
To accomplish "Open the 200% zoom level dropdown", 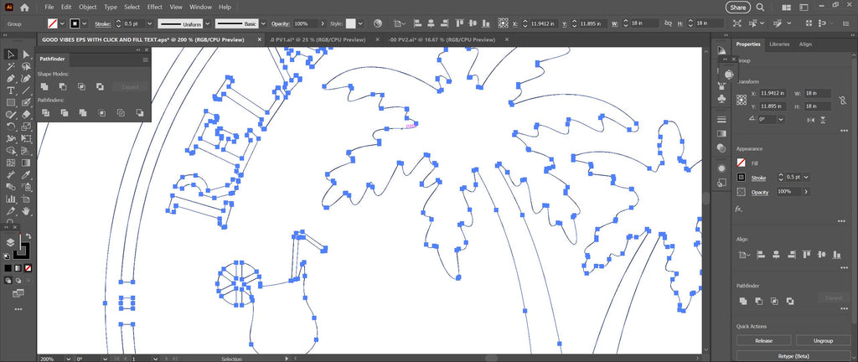I will 68,359.
